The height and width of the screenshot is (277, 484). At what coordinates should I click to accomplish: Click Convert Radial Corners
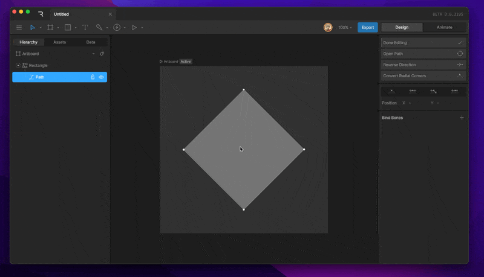(423, 75)
